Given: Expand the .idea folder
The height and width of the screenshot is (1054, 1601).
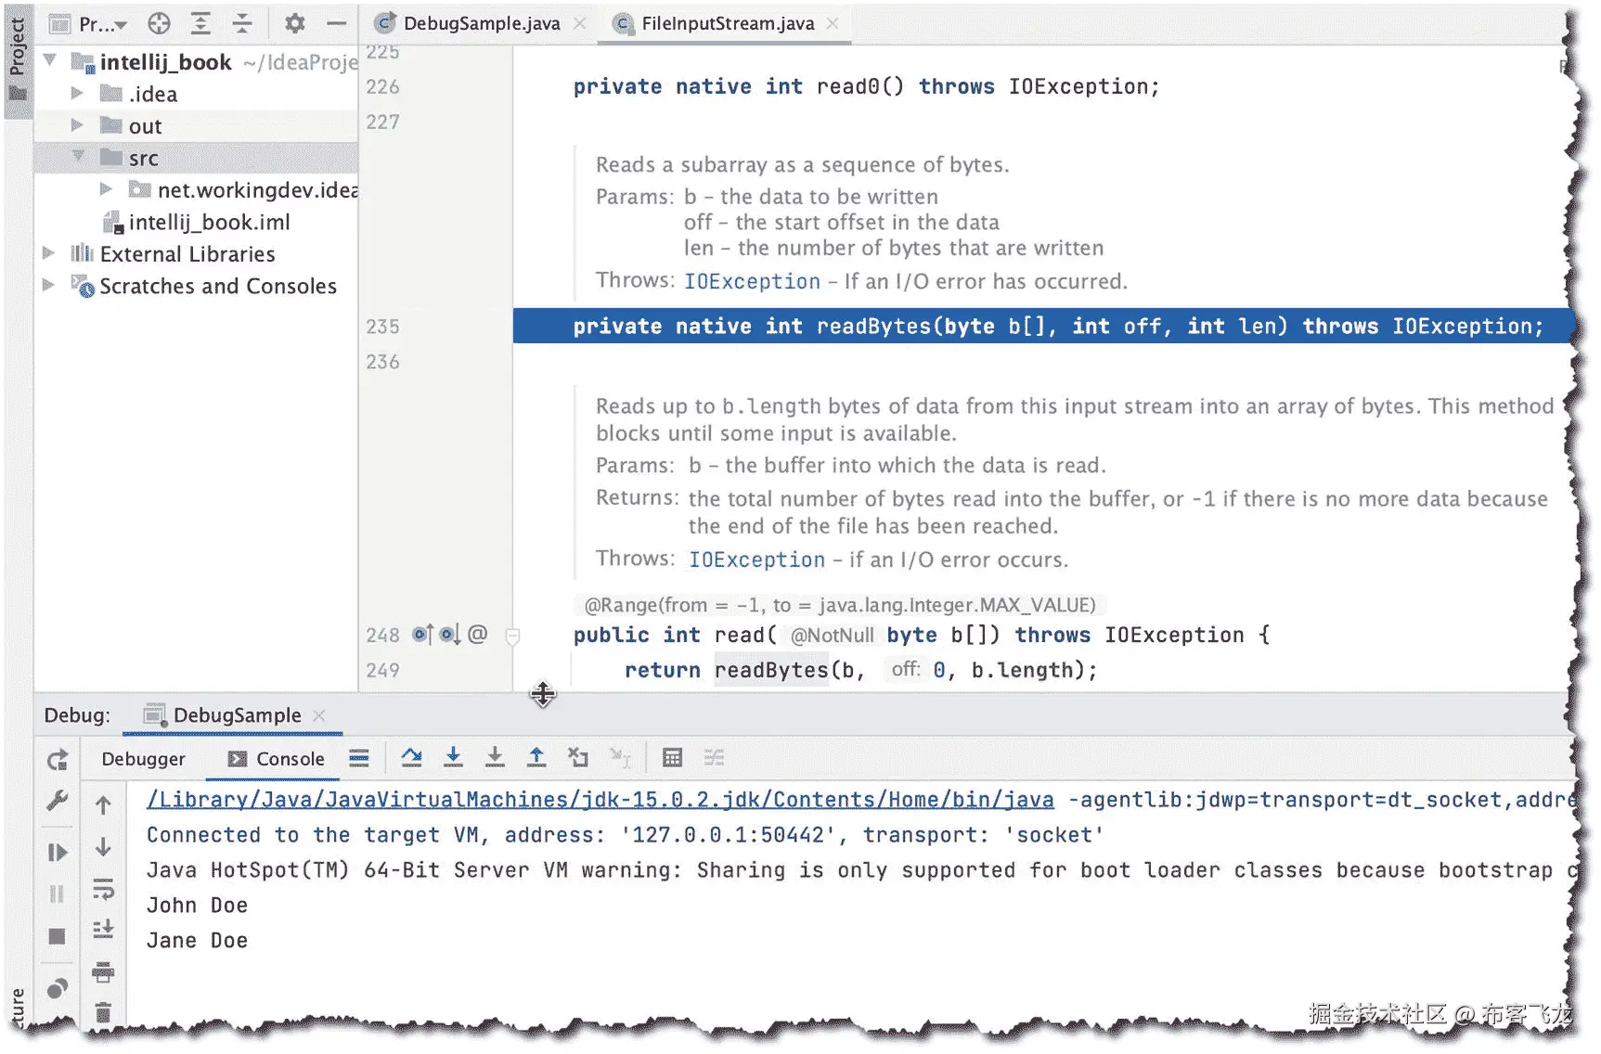Looking at the screenshot, I should click(x=78, y=94).
